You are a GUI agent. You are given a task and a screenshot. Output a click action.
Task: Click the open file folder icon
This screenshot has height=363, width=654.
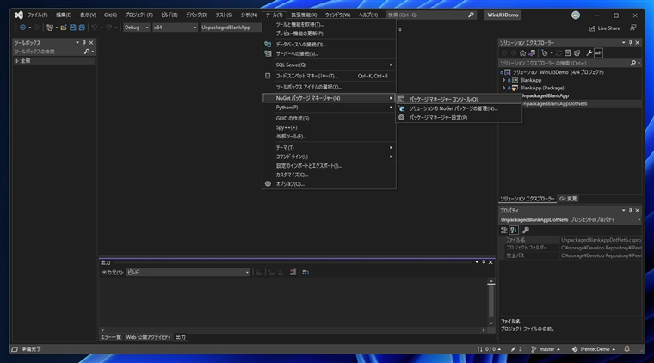pos(64,28)
